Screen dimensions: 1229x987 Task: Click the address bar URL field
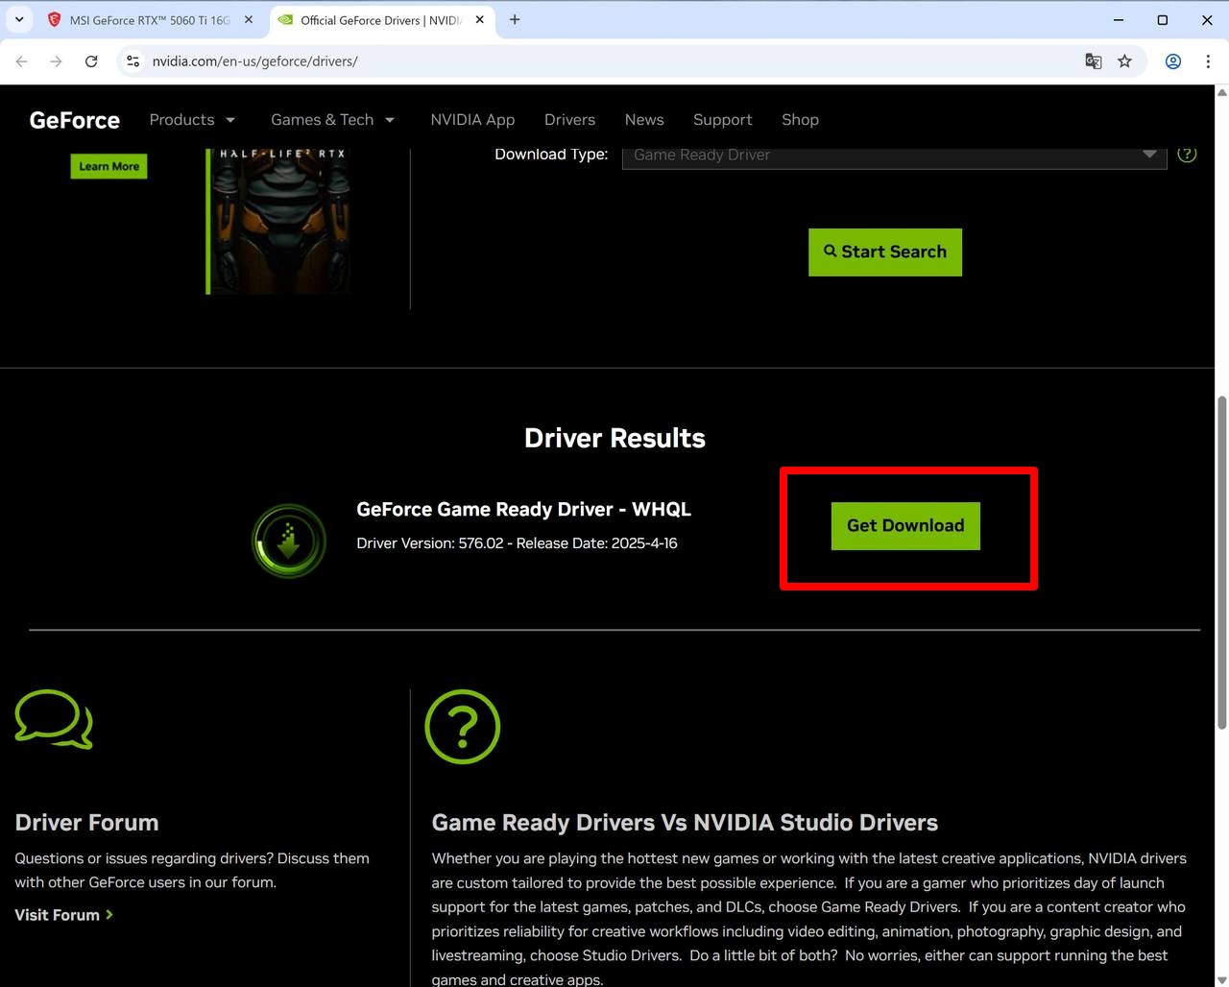pyautogui.click(x=614, y=61)
